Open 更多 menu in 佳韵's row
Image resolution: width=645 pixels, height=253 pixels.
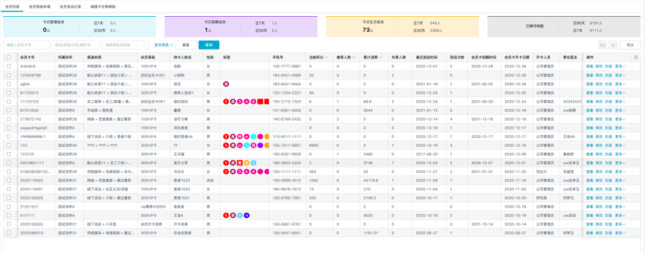[620, 66]
